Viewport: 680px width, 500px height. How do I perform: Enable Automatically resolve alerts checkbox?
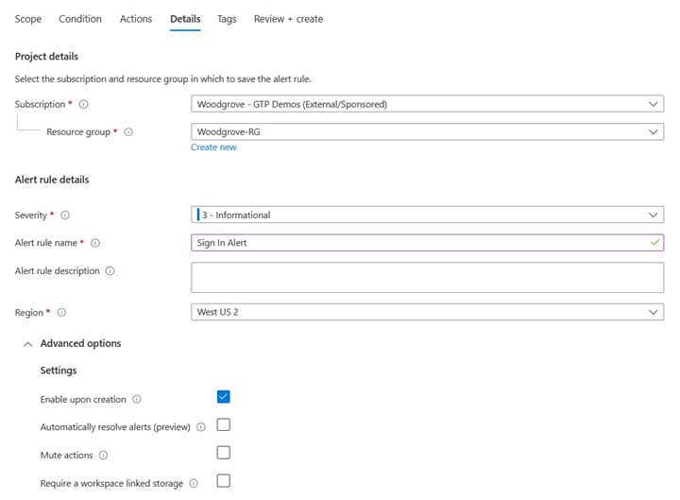223,424
